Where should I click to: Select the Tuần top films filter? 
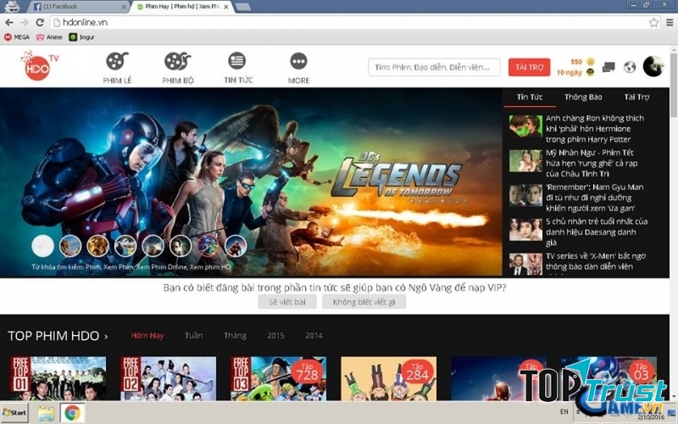pos(193,335)
